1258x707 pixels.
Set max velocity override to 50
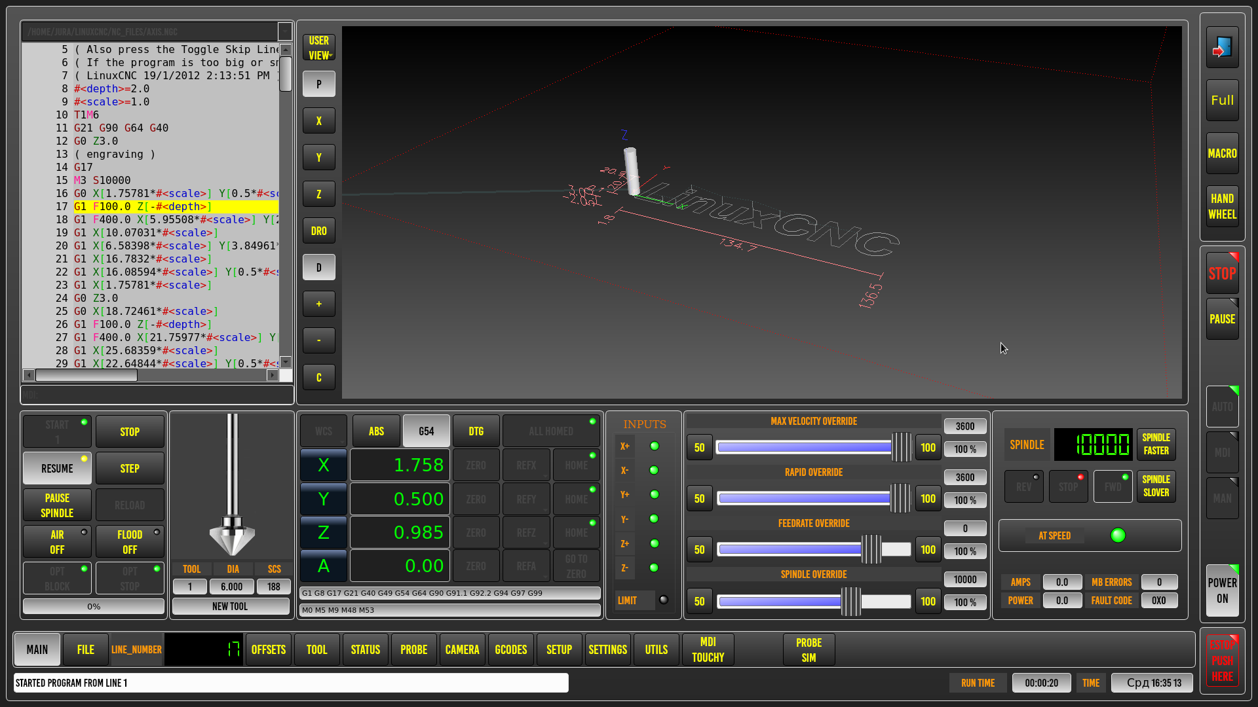700,448
